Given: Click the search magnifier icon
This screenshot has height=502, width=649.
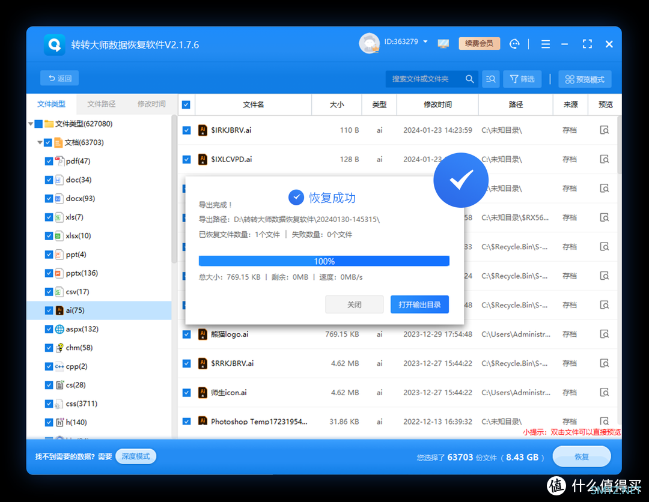Looking at the screenshot, I should (x=470, y=79).
